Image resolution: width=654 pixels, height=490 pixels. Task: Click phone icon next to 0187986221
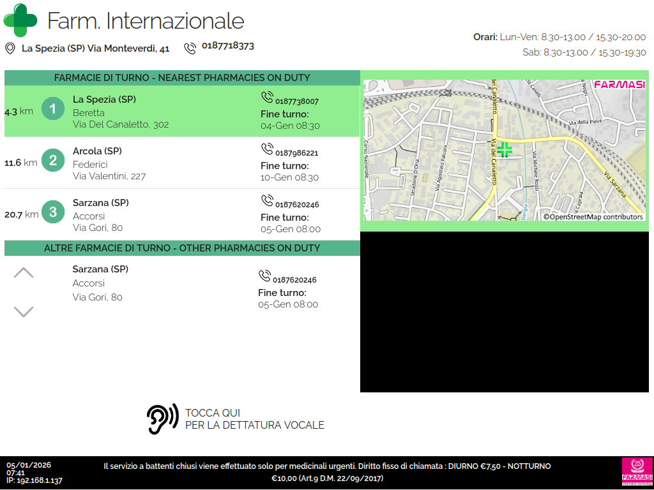click(267, 149)
